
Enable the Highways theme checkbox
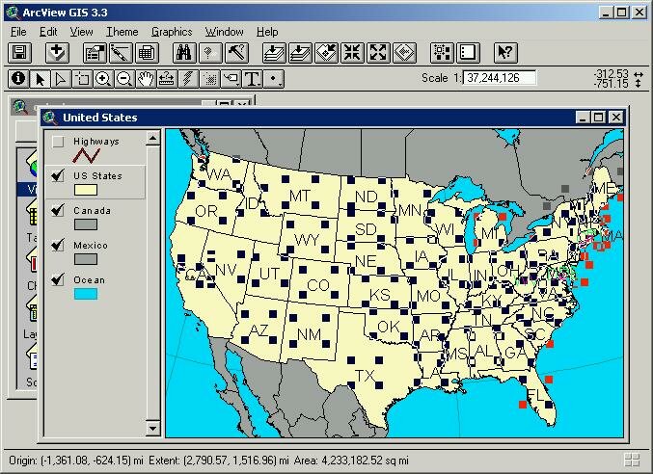tap(58, 143)
